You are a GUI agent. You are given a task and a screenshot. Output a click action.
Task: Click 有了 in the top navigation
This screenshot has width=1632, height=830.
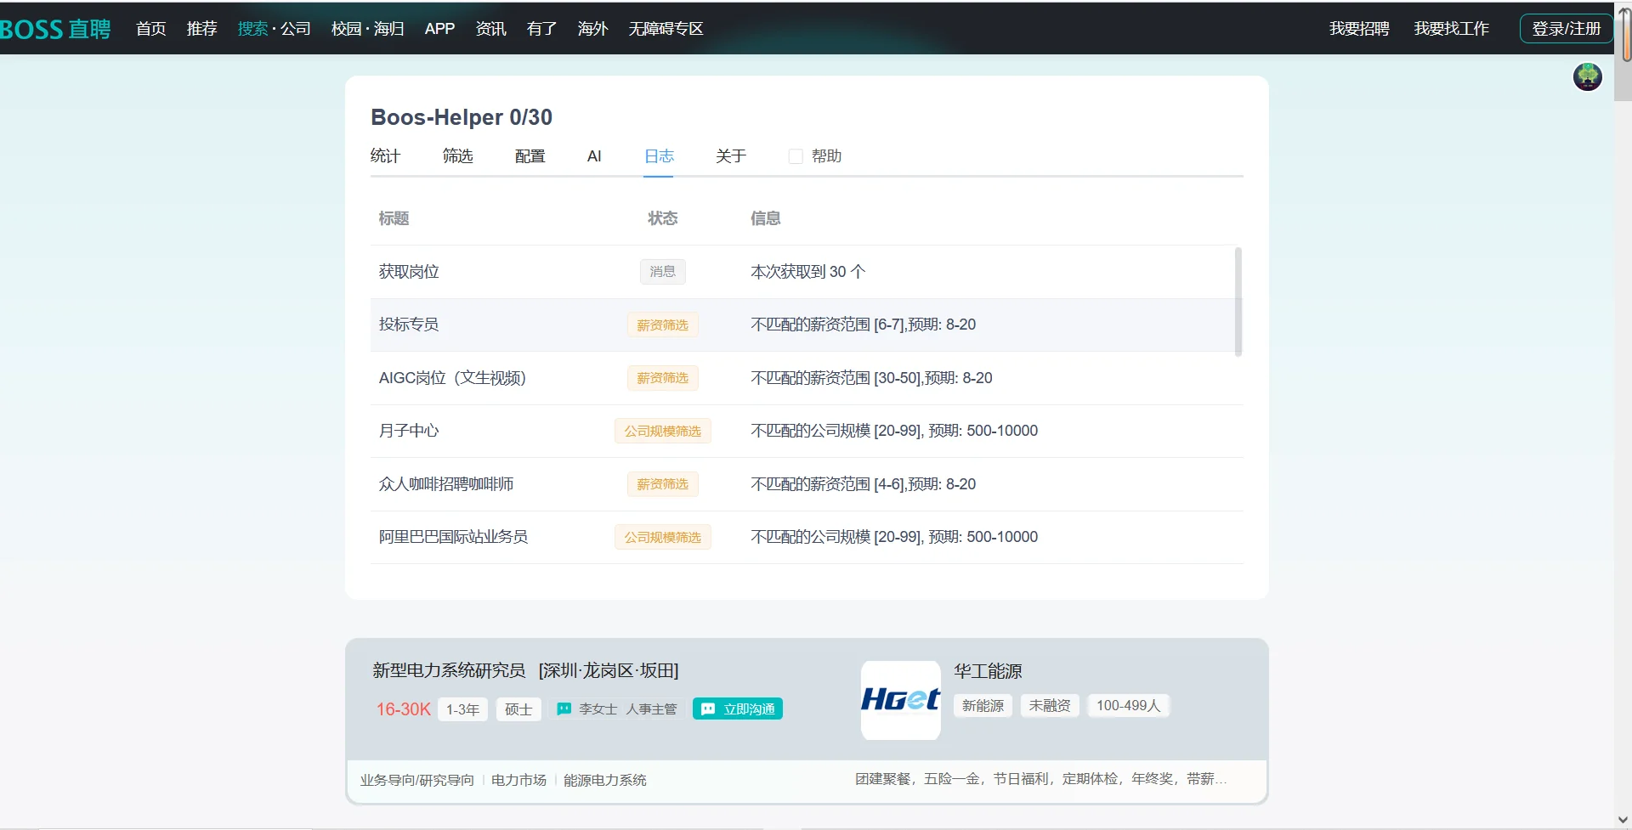click(x=541, y=29)
